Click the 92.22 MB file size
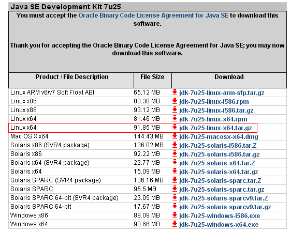The image size is (290, 233). pos(147,153)
